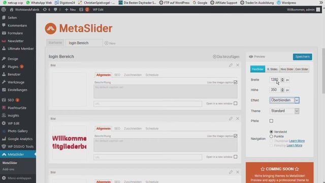The height and width of the screenshot is (183, 325).
Task: Collapse menu via 'Menü einklappen'
Action: (17, 178)
